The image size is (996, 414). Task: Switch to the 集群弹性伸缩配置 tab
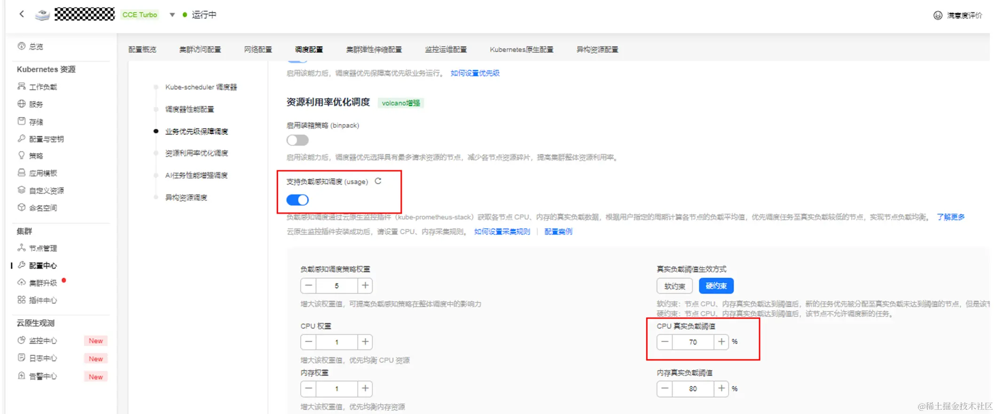[374, 49]
